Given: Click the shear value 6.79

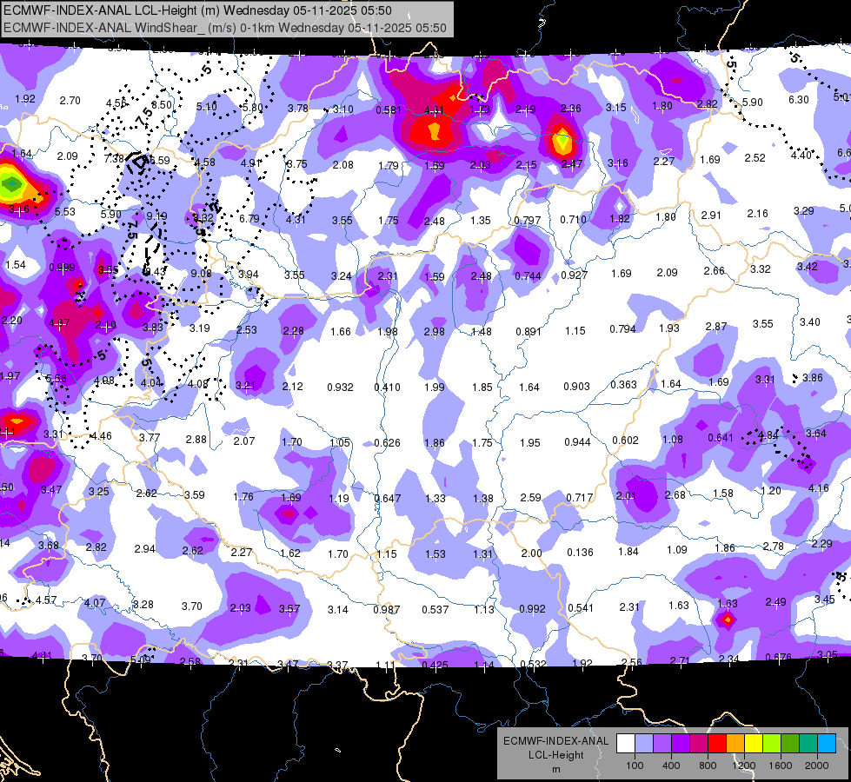Looking at the screenshot, I should click(x=249, y=219).
